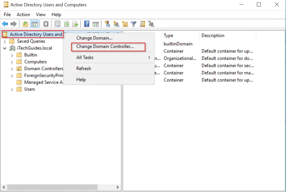The height and width of the screenshot is (192, 286).
Task: Click the Domain Controllers folder icon
Action: click(19, 69)
